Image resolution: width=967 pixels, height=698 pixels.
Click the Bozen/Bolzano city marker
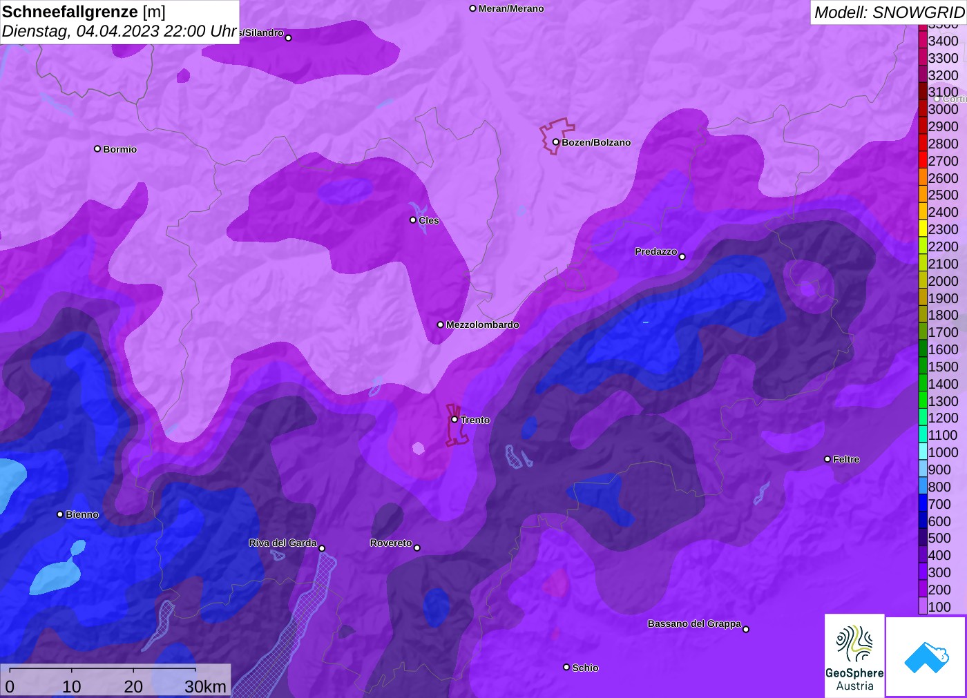[556, 142]
